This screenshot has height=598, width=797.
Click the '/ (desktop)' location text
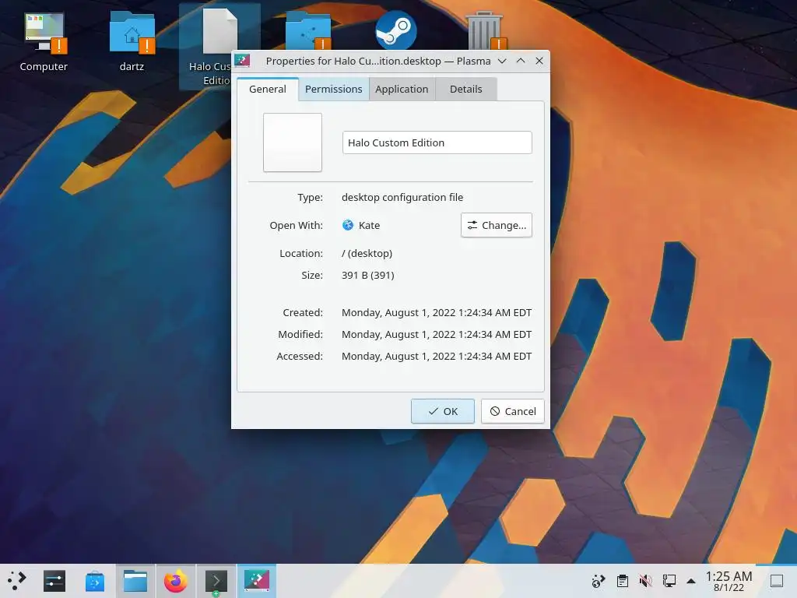pos(367,253)
